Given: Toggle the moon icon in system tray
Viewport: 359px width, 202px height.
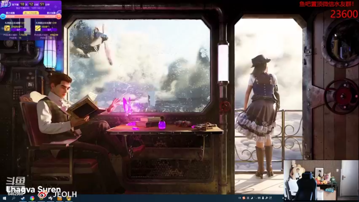Looking at the screenshot, I should tap(252, 198).
